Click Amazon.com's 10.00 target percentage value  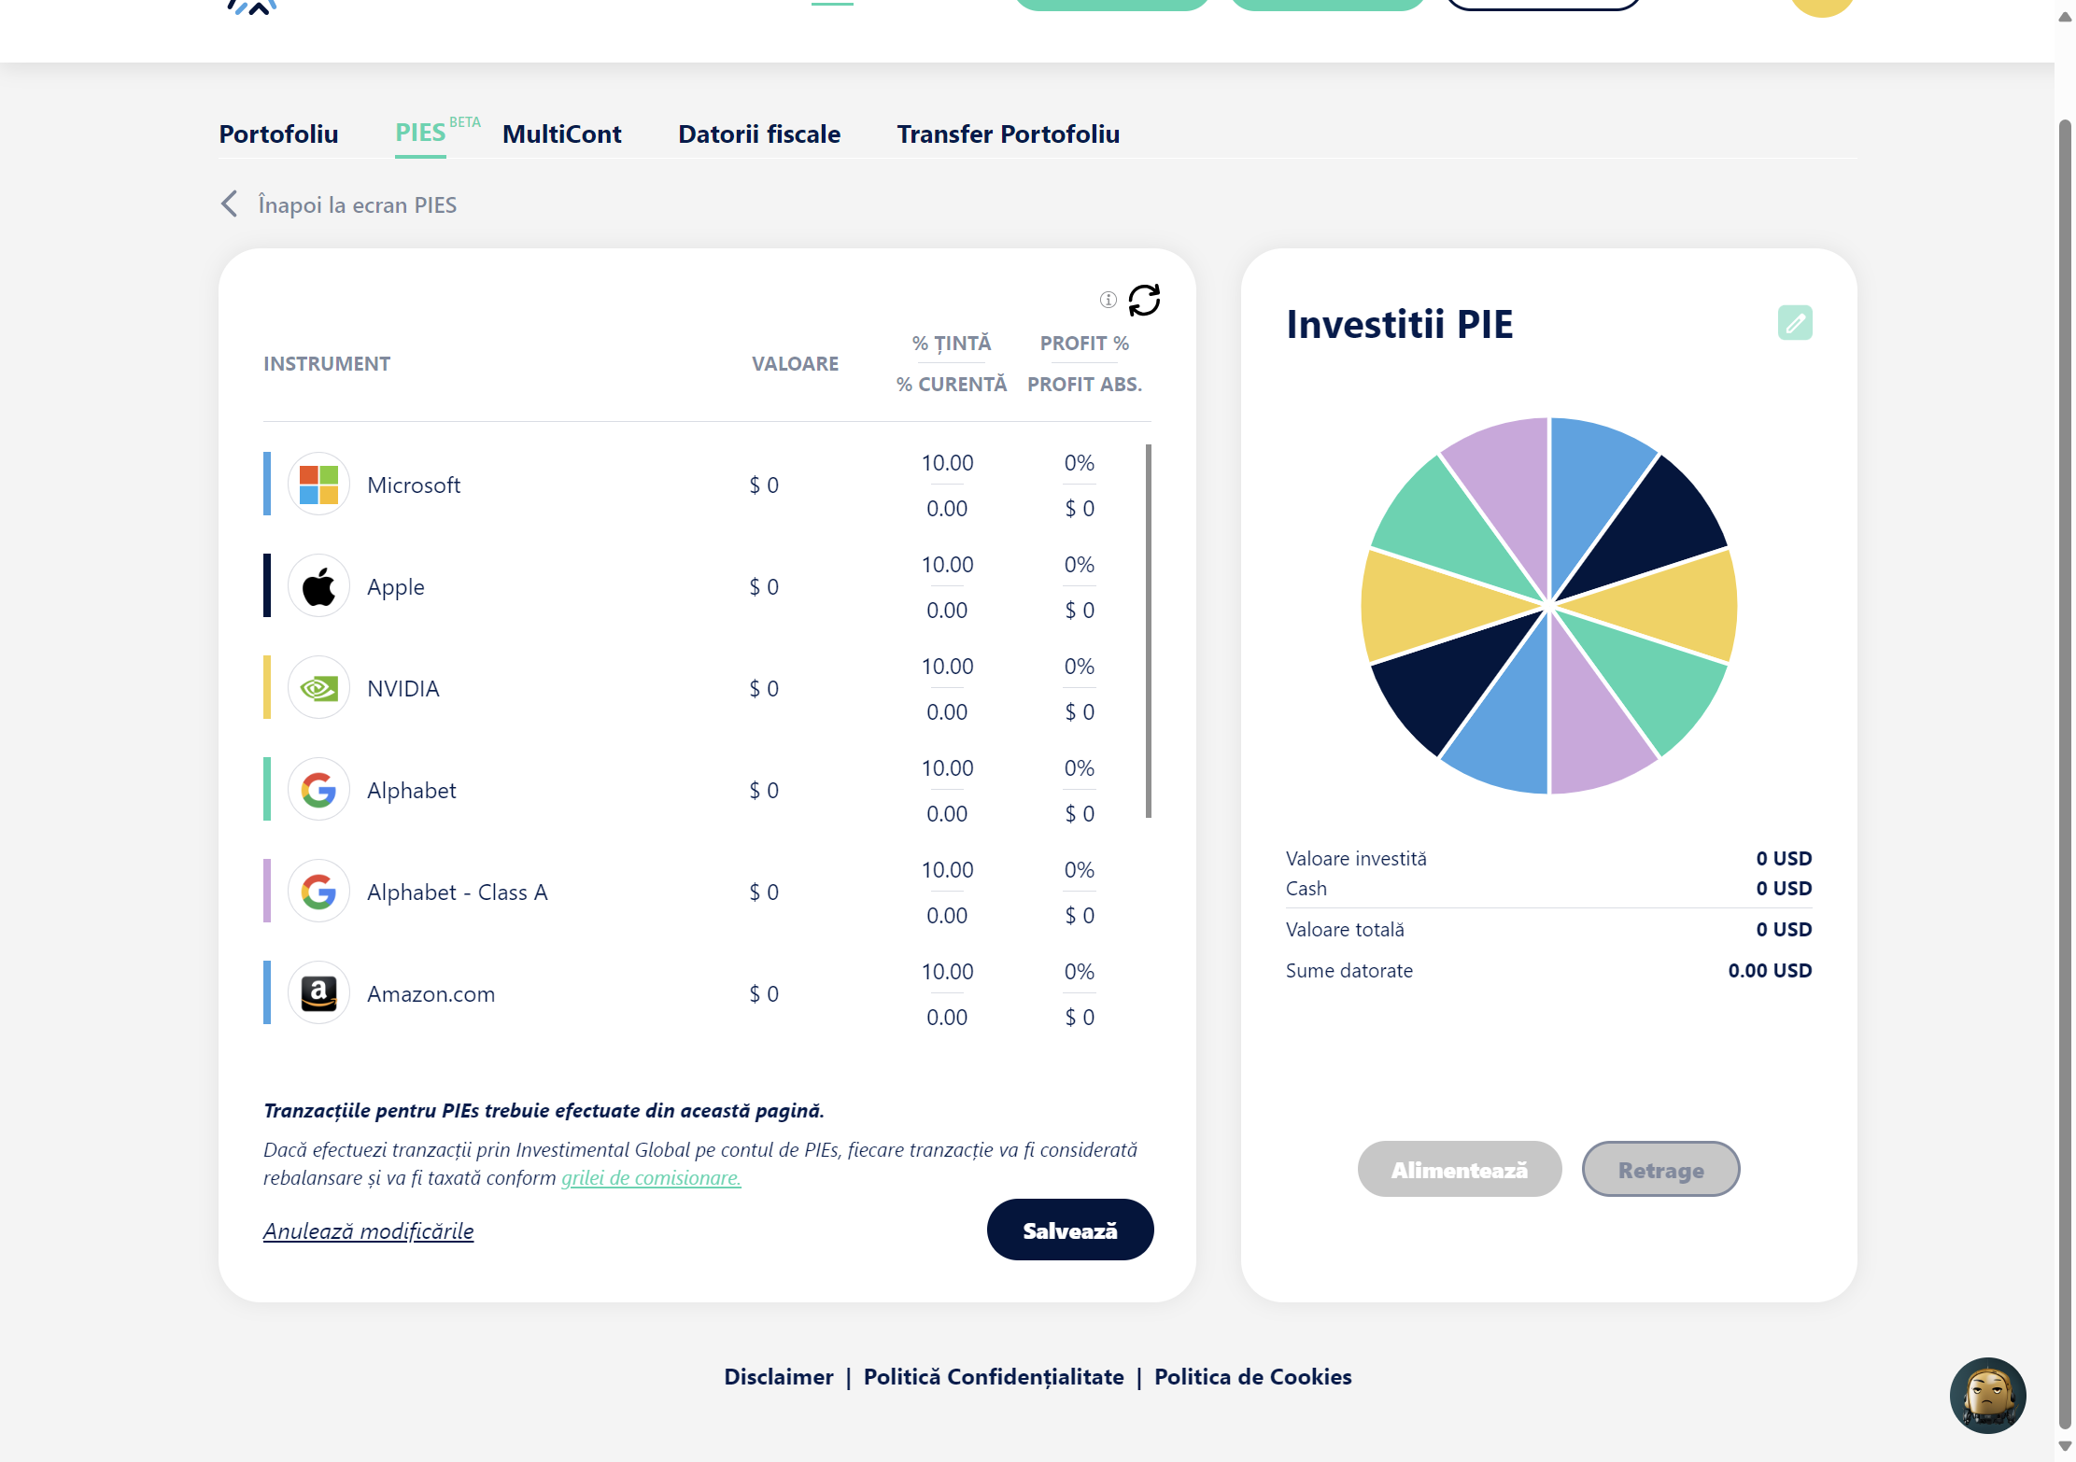[947, 972]
